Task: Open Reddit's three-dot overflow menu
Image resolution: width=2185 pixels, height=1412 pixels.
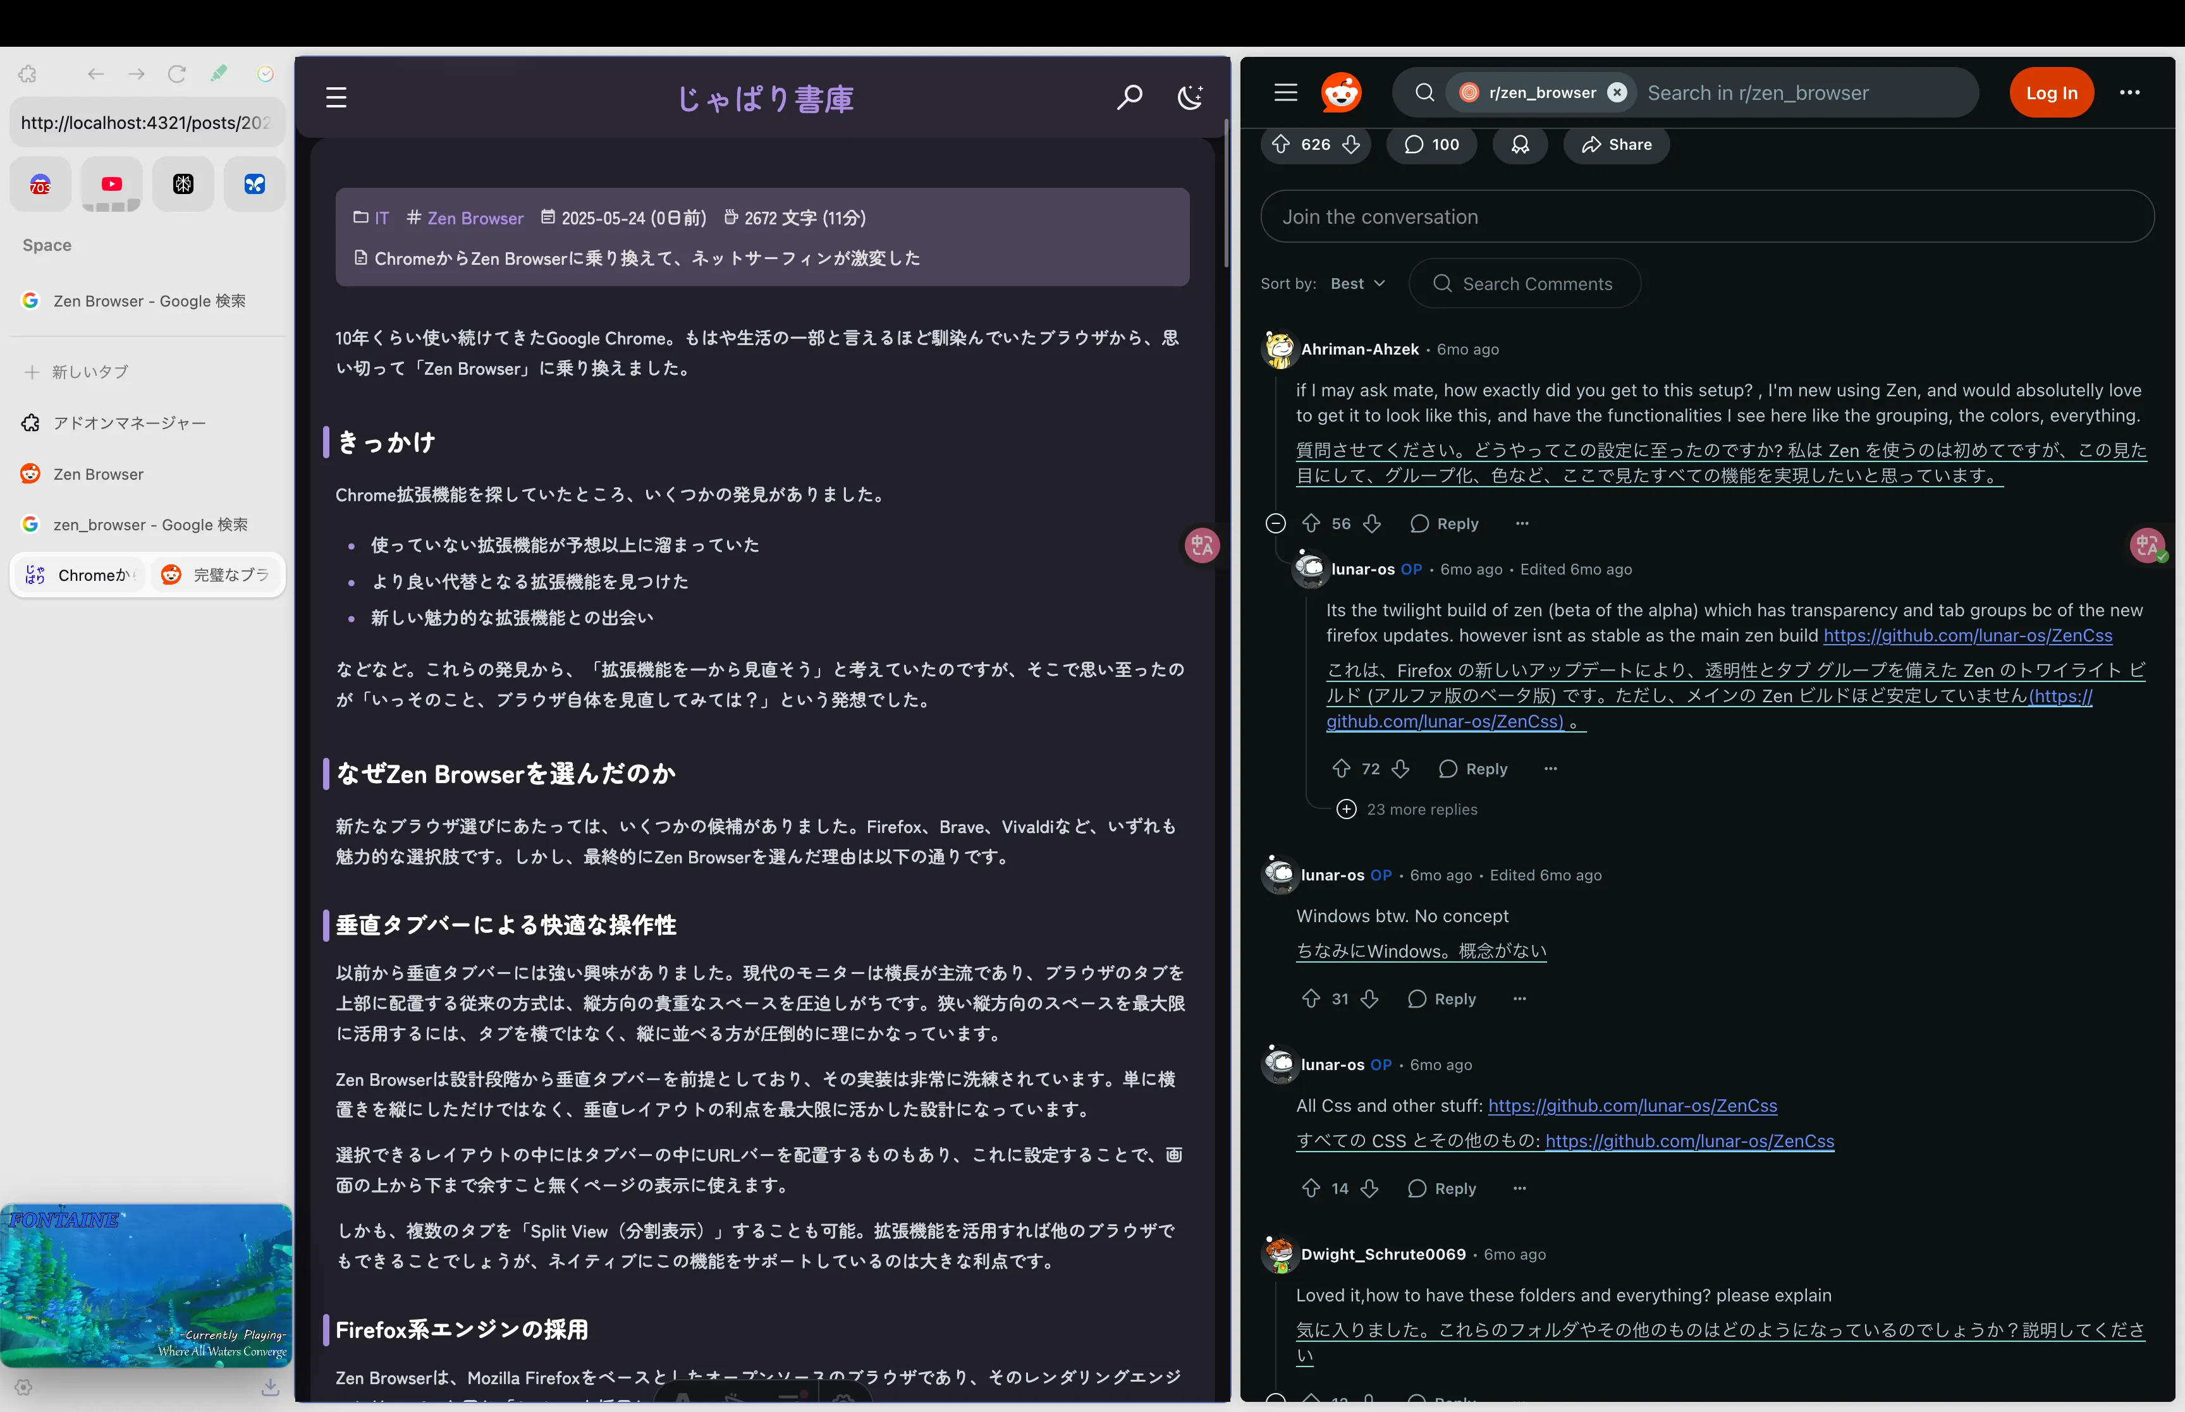Action: [2130, 92]
